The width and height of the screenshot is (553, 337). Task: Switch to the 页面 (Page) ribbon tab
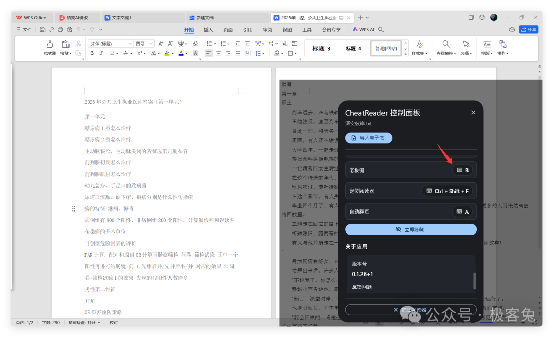(228, 30)
